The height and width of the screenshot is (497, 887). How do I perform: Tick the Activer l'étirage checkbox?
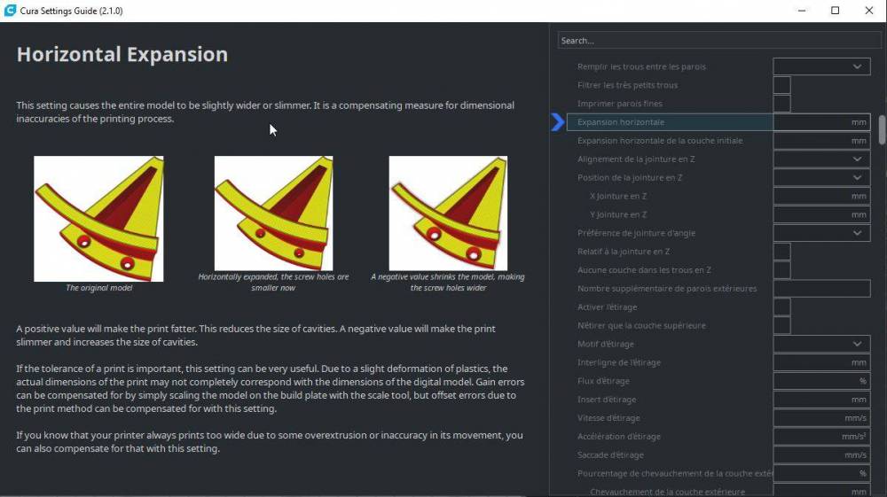[781, 307]
